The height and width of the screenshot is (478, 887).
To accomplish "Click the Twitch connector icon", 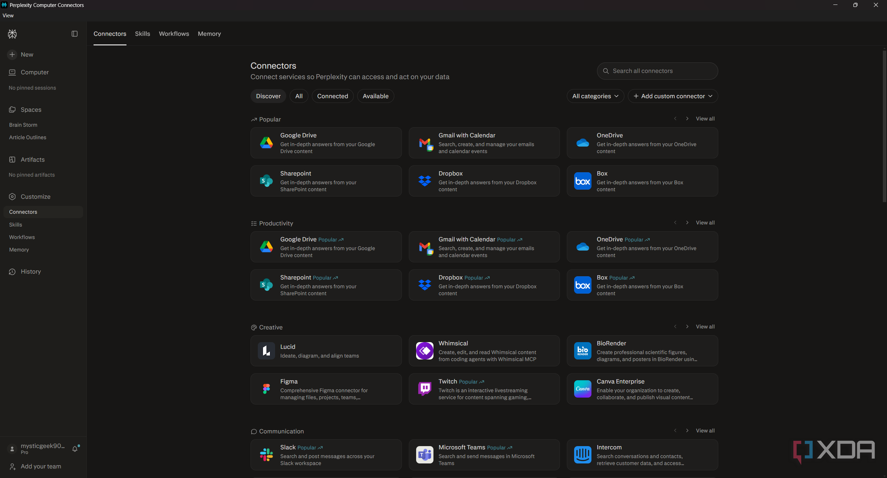I will tap(424, 389).
